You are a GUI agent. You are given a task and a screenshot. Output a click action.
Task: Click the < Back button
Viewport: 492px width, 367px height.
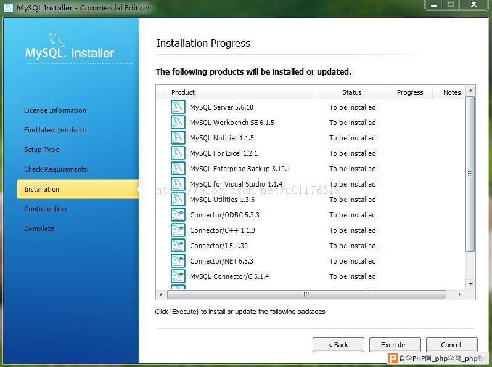coord(338,345)
